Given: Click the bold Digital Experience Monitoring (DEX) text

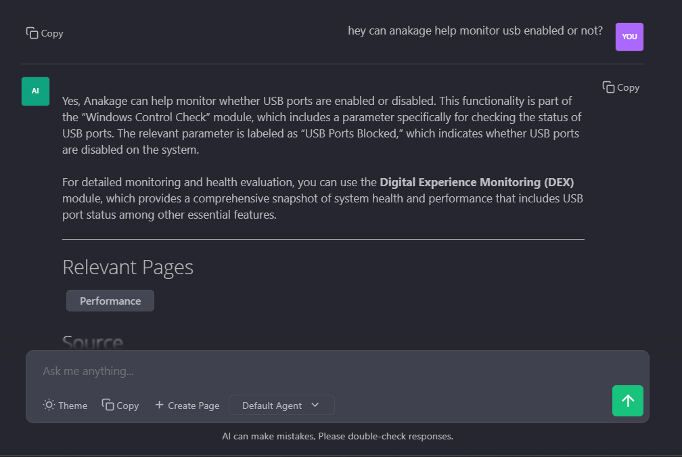Looking at the screenshot, I should [477, 182].
